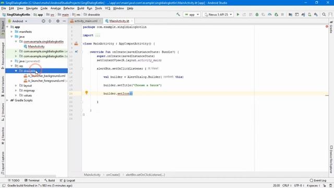Collapse the drawable folder arrow
The width and height of the screenshot is (334, 188).
tap(16, 71)
